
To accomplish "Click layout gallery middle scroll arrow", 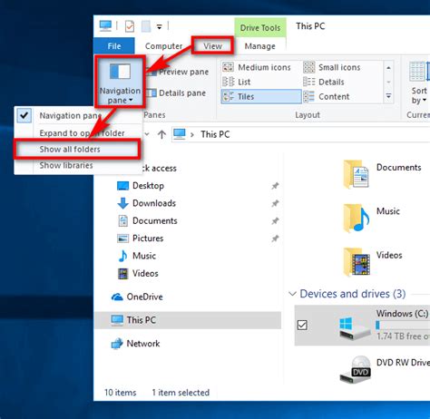I will click(x=388, y=82).
